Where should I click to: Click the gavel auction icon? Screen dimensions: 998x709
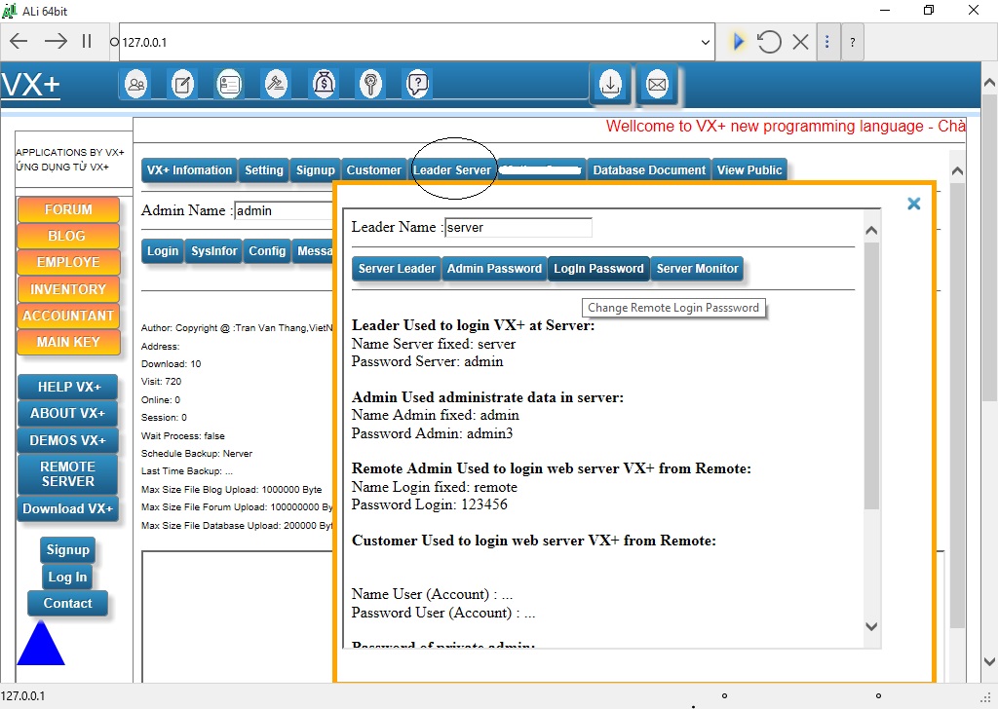277,85
